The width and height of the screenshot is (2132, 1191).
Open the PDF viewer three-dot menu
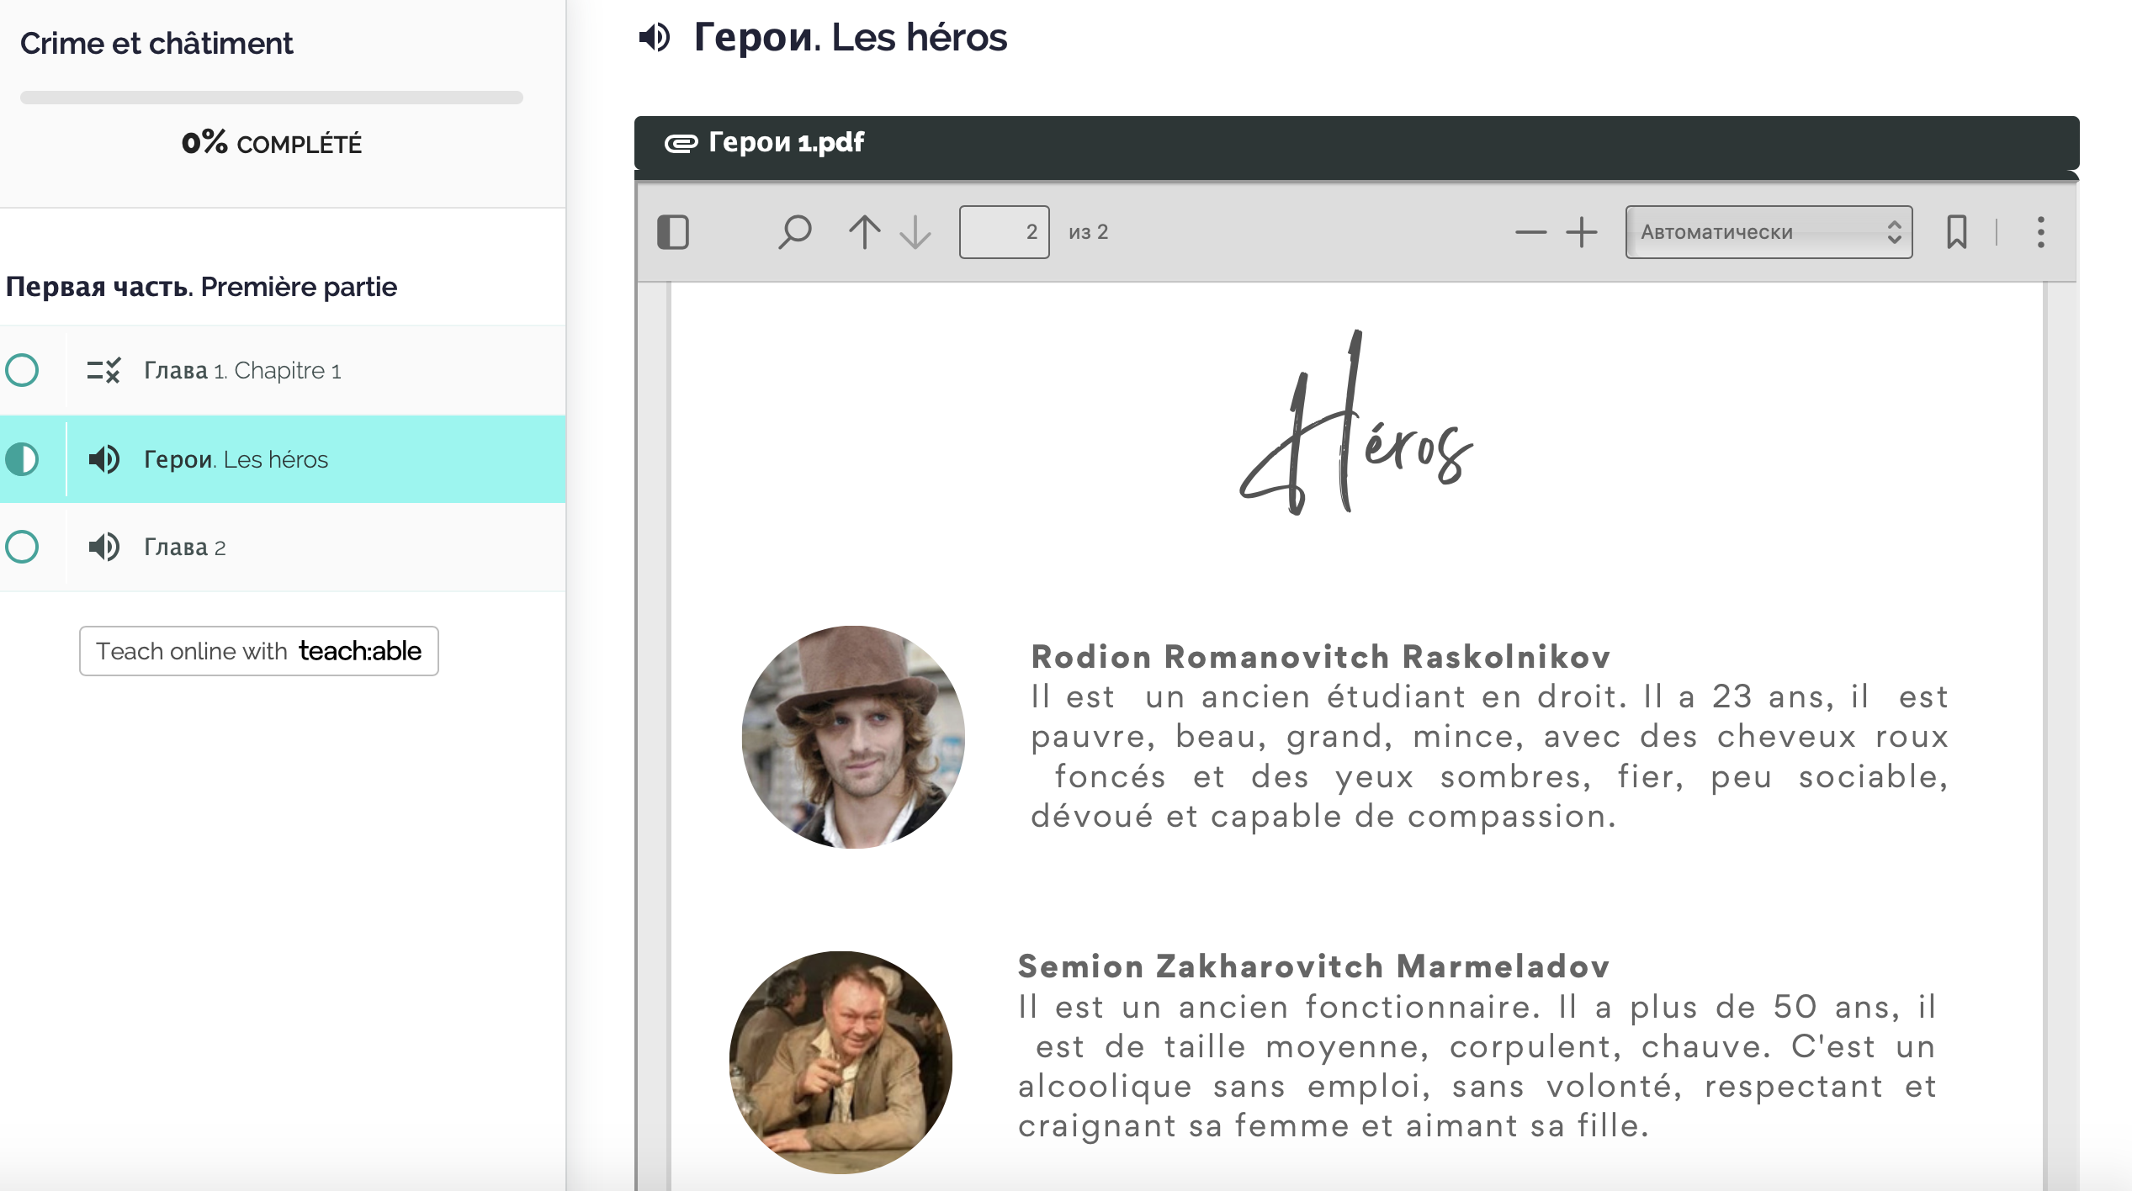coord(2040,232)
